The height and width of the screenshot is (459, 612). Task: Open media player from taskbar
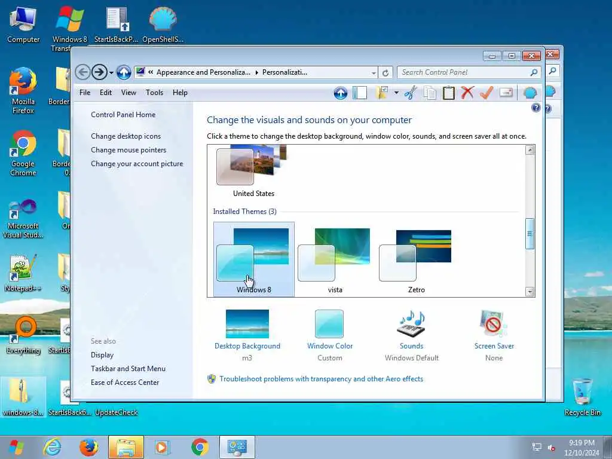161,447
